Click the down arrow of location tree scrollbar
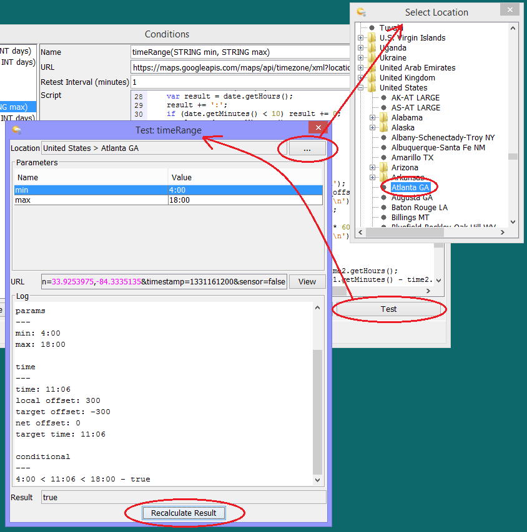This screenshot has height=532, width=527. (513, 222)
